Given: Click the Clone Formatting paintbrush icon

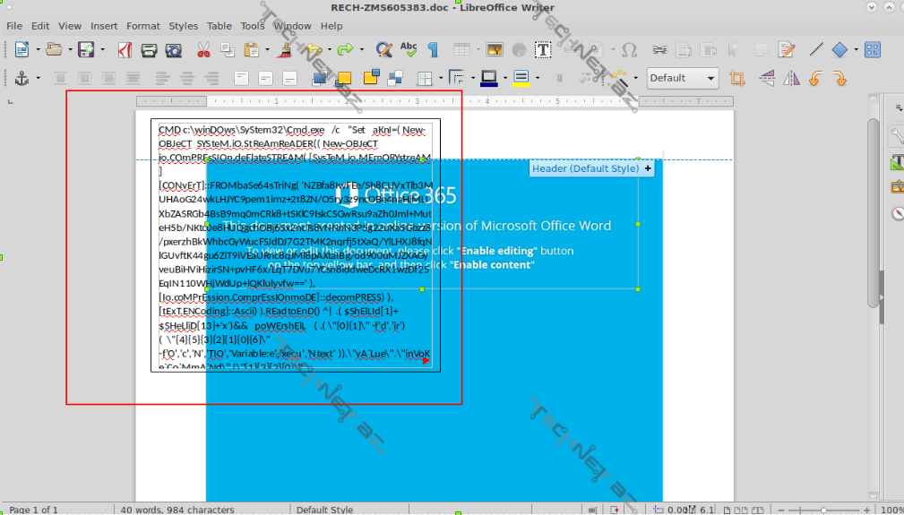Looking at the screenshot, I should click(285, 50).
